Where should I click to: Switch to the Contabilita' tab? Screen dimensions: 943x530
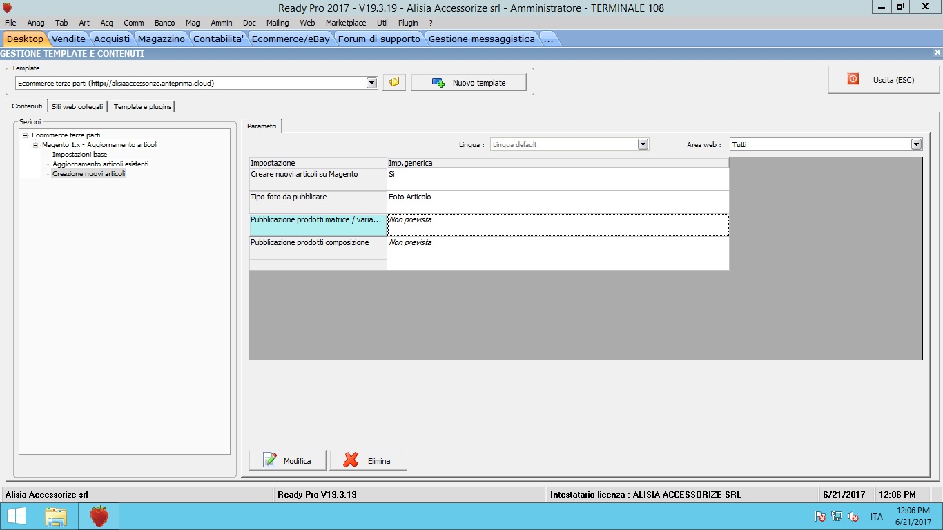point(218,39)
